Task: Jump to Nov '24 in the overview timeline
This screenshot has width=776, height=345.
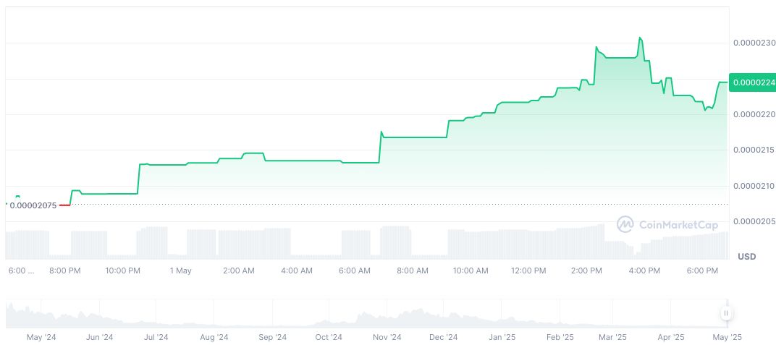Action: (x=387, y=337)
